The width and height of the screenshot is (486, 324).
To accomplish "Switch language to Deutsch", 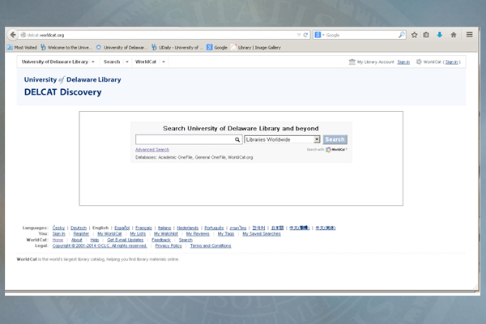I will tap(79, 228).
